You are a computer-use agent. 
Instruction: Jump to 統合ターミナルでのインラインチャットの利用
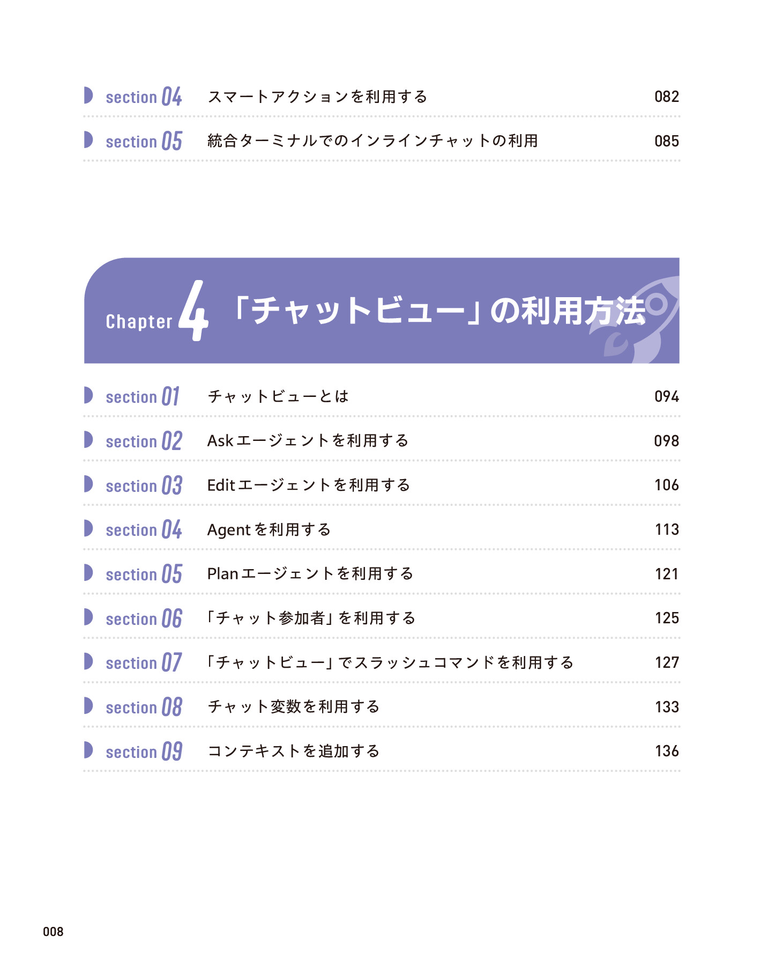coord(372,141)
